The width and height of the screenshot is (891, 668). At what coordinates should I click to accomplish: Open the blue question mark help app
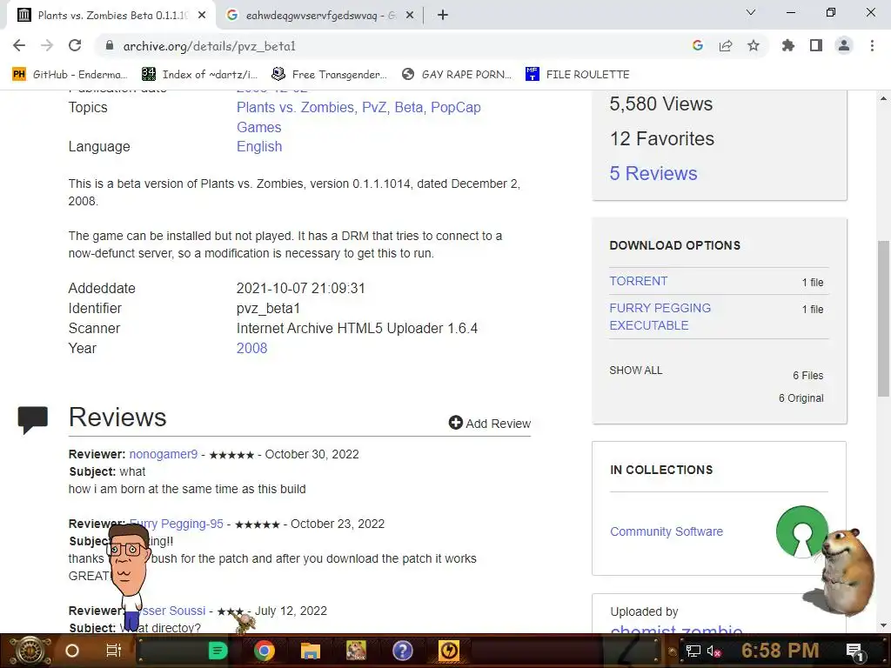coord(402,651)
